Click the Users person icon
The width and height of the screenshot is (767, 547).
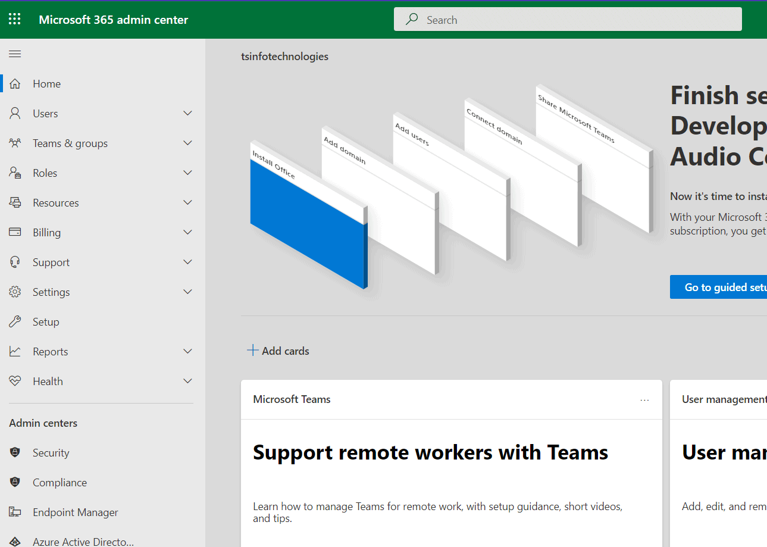pyautogui.click(x=15, y=114)
